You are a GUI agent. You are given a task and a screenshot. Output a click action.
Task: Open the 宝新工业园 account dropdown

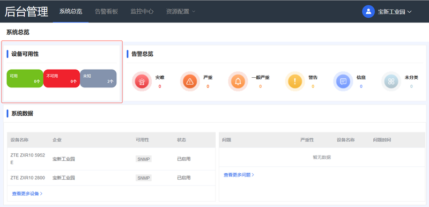[395, 12]
